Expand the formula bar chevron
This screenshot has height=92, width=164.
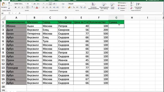pos(163,13)
